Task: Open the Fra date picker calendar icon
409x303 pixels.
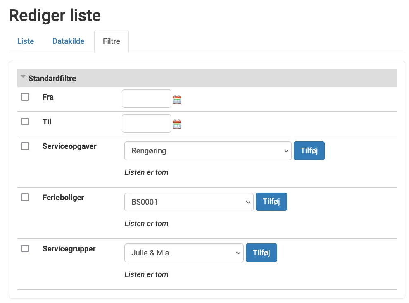Action: pyautogui.click(x=176, y=99)
